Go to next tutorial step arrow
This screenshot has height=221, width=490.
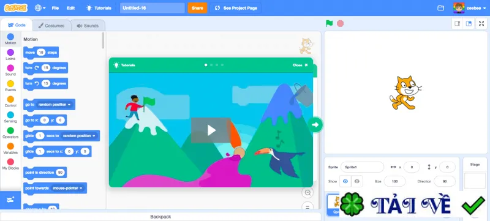[x=315, y=125]
